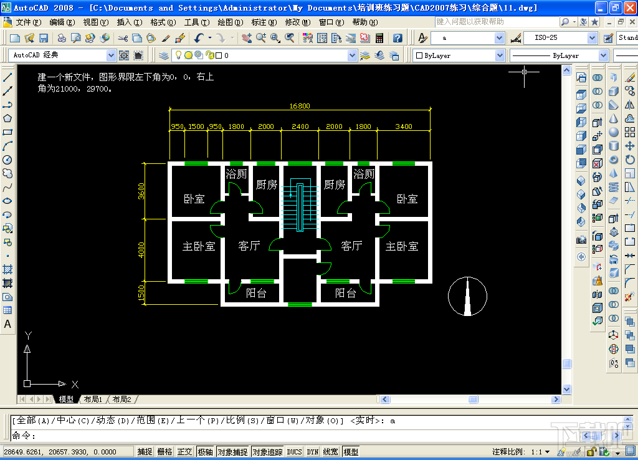The image size is (638, 460).
Task: Select the Line tool
Action: tap(7, 77)
